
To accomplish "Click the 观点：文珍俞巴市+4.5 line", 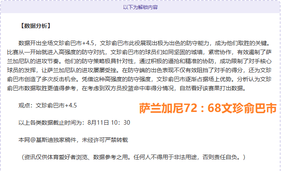I will point(48,105).
